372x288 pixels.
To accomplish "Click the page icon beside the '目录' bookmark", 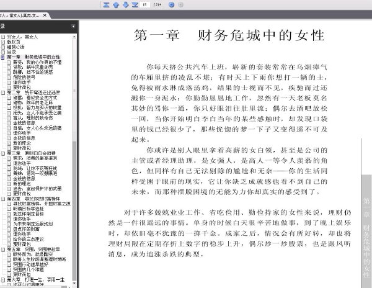I will tap(2, 52).
